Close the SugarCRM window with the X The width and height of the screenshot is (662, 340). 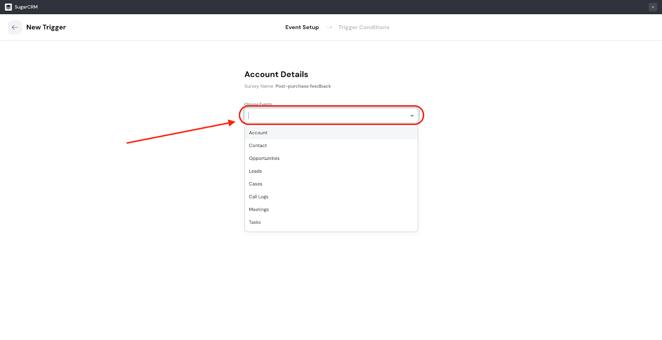(653, 7)
